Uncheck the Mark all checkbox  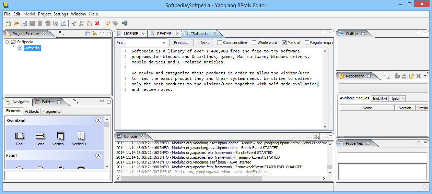pyautogui.click(x=284, y=43)
